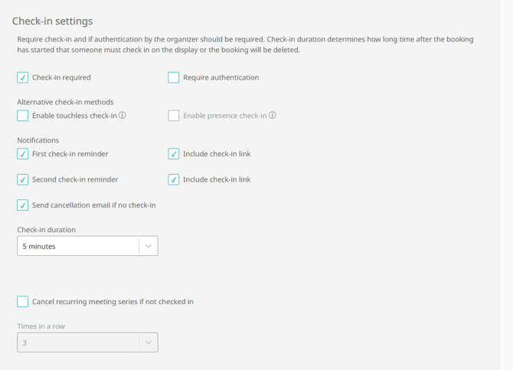Enable Cancel recurring meeting series checkbox
Screen dimensions: 513x370
[23, 302]
